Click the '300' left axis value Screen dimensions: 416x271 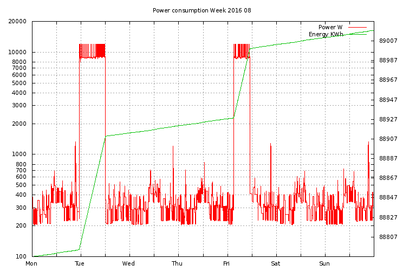point(21,208)
